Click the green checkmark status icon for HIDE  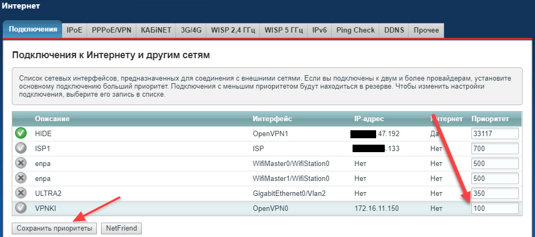pyautogui.click(x=21, y=133)
